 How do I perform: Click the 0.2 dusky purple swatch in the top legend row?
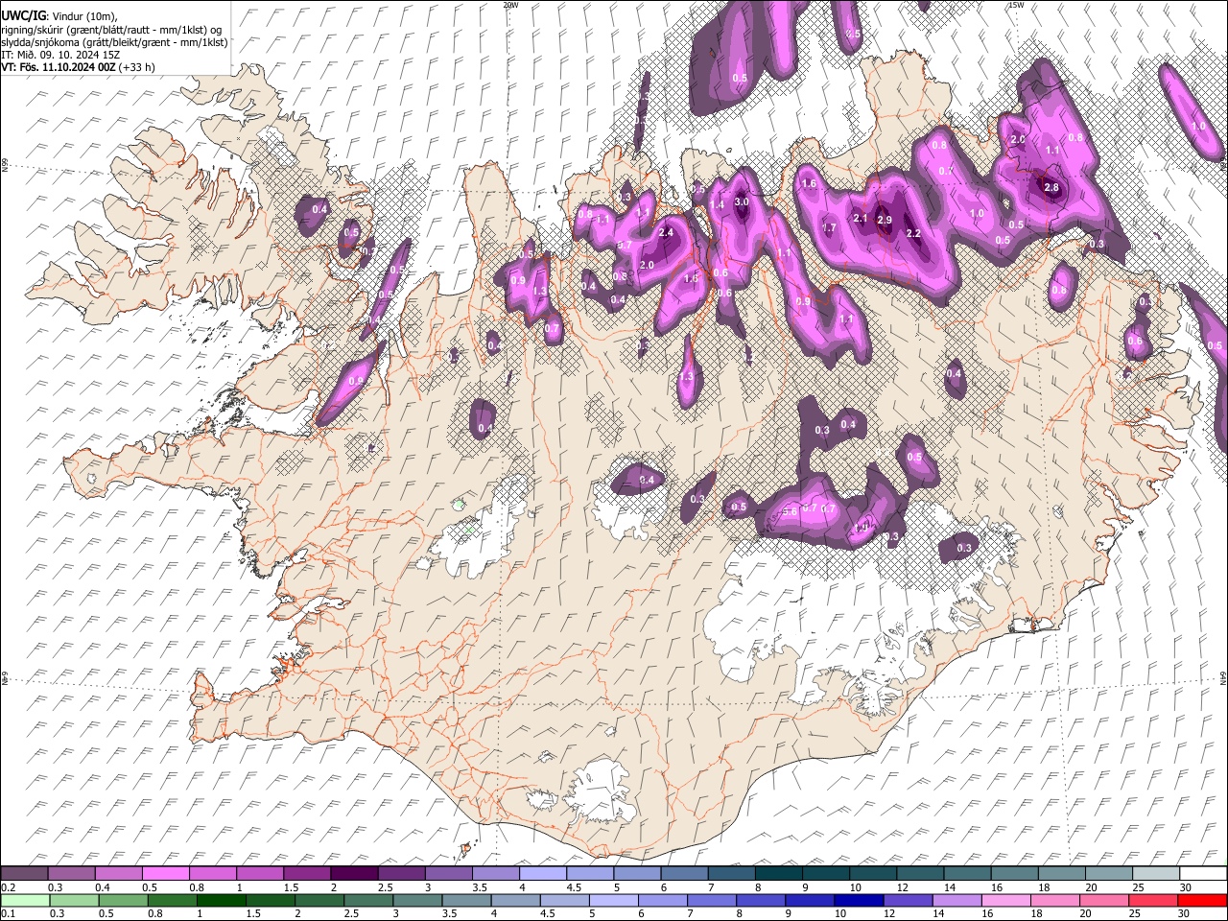(x=24, y=873)
